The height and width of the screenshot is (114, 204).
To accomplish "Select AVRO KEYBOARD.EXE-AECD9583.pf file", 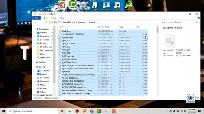I will [76, 93].
